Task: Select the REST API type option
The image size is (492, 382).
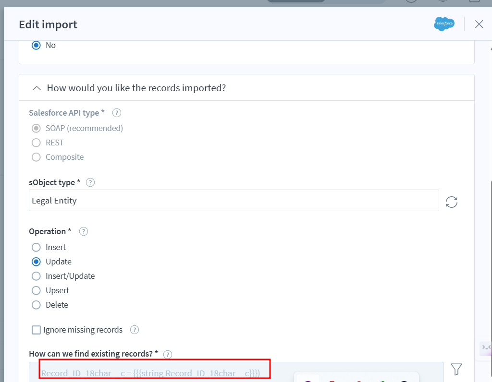Action: (x=36, y=143)
